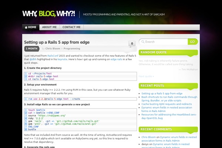Open Chris Bloom's commented post Dynamic enum fields
This screenshot has height=148, width=222.
point(169,139)
